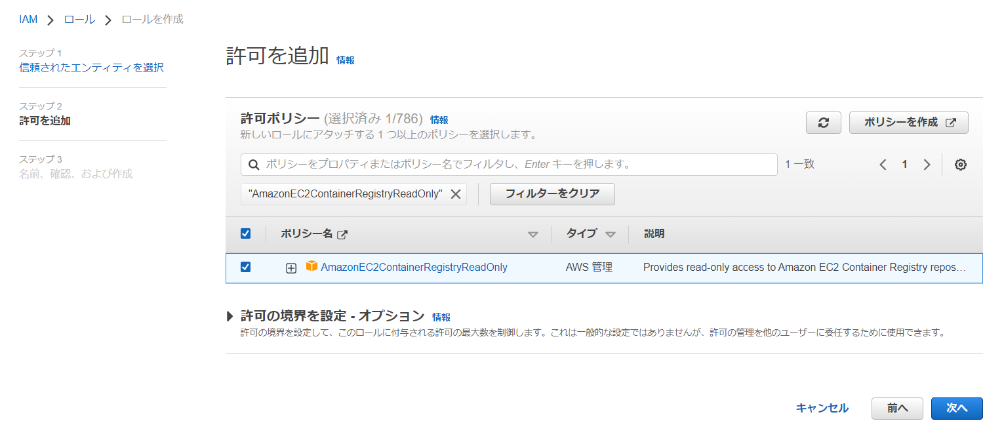Click the refresh policies icon button
This screenshot has height=444, width=1004.
click(823, 123)
